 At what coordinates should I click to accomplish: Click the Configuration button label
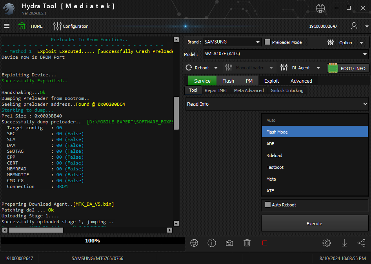click(x=75, y=26)
